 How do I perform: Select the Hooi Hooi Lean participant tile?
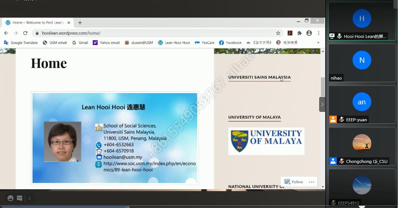tap(362, 21)
